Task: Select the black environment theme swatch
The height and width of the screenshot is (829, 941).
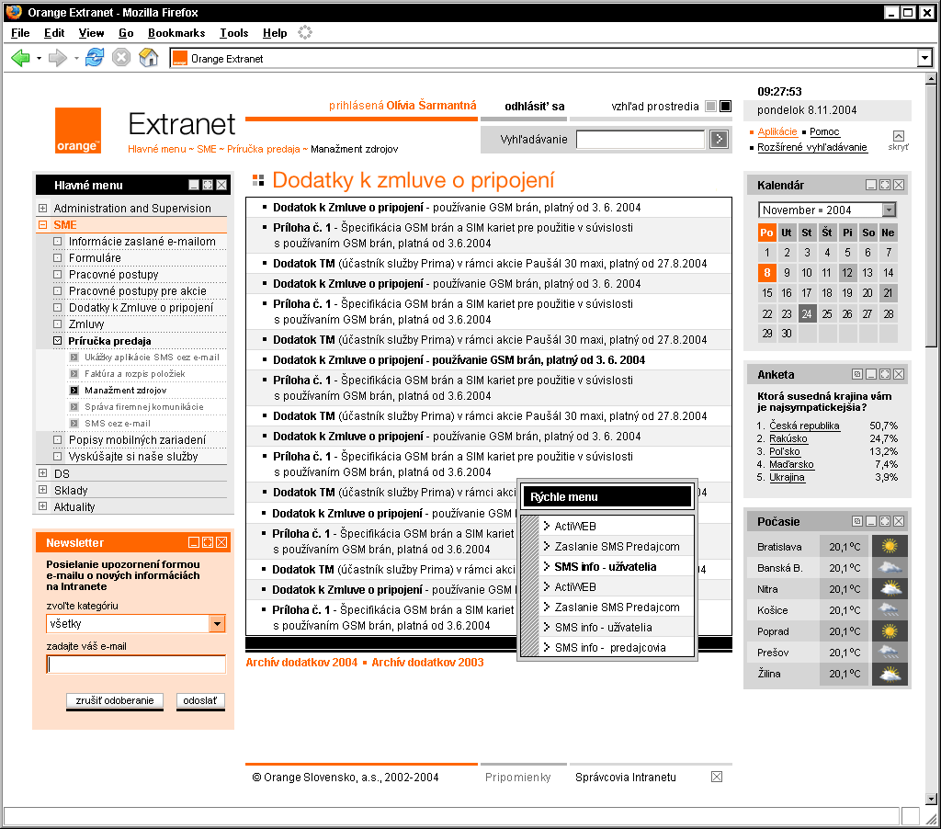Action: [x=726, y=107]
